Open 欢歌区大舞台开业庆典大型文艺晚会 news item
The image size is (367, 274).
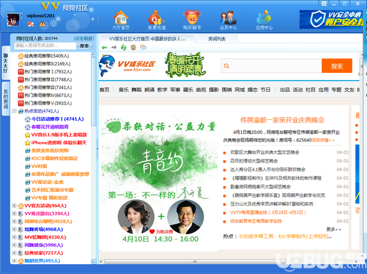pyautogui.click(x=265, y=152)
